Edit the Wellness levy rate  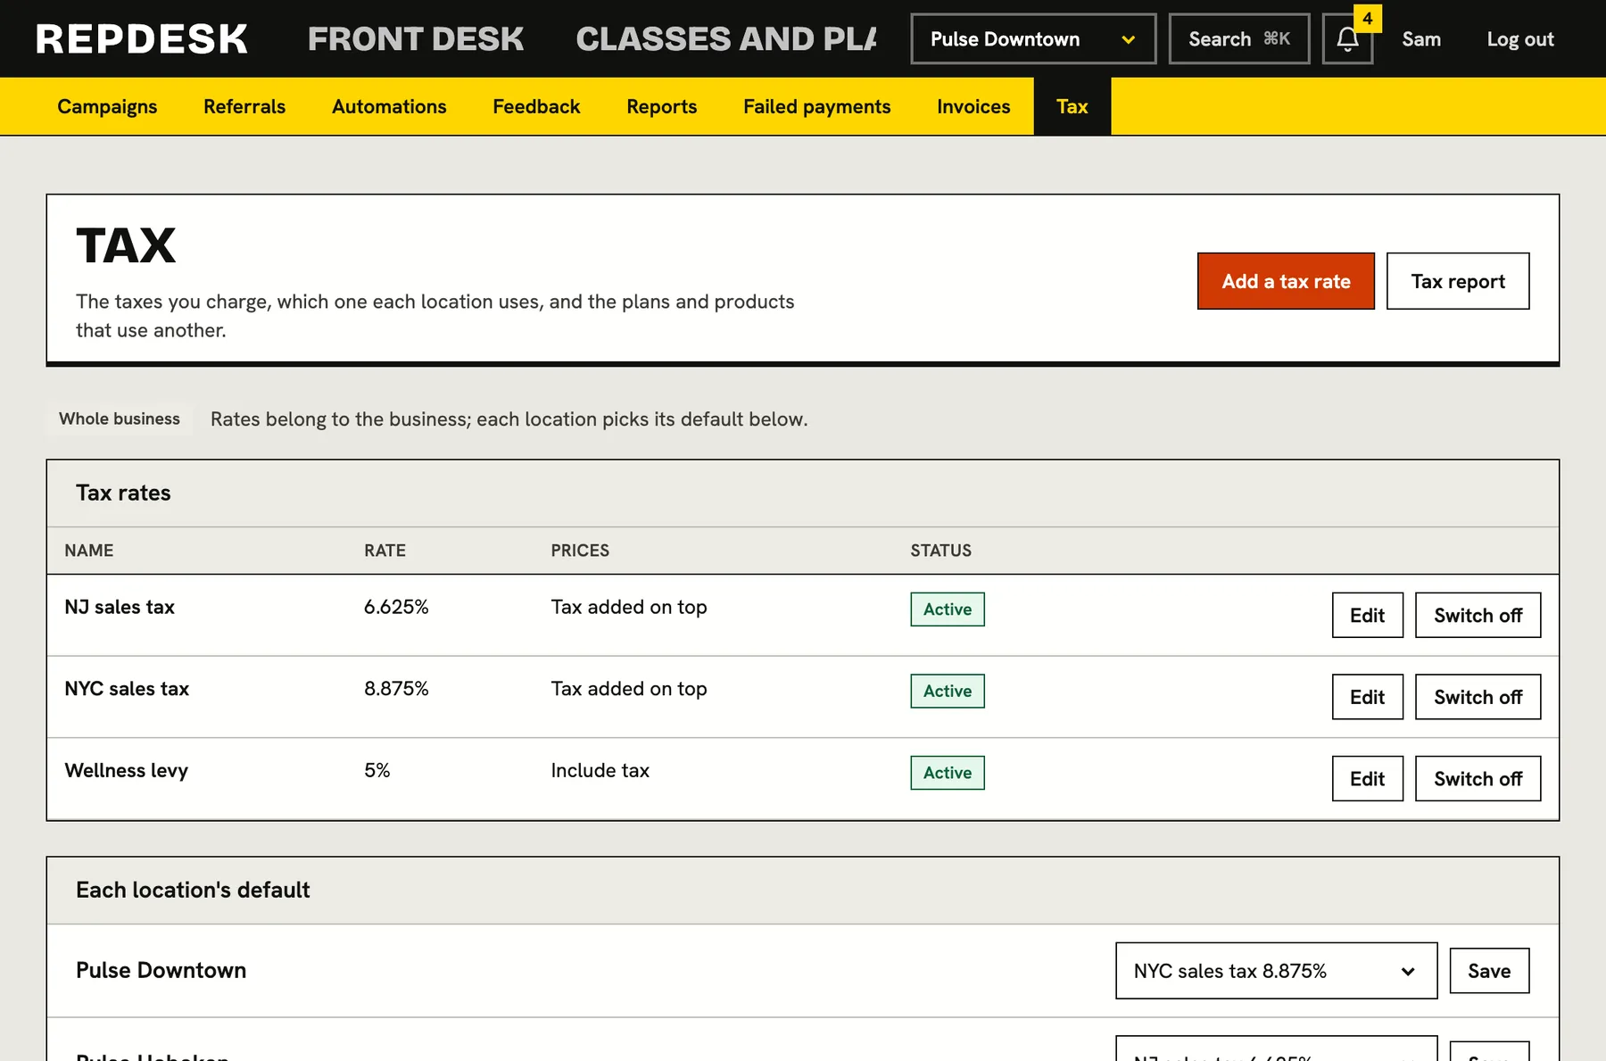click(x=1367, y=778)
